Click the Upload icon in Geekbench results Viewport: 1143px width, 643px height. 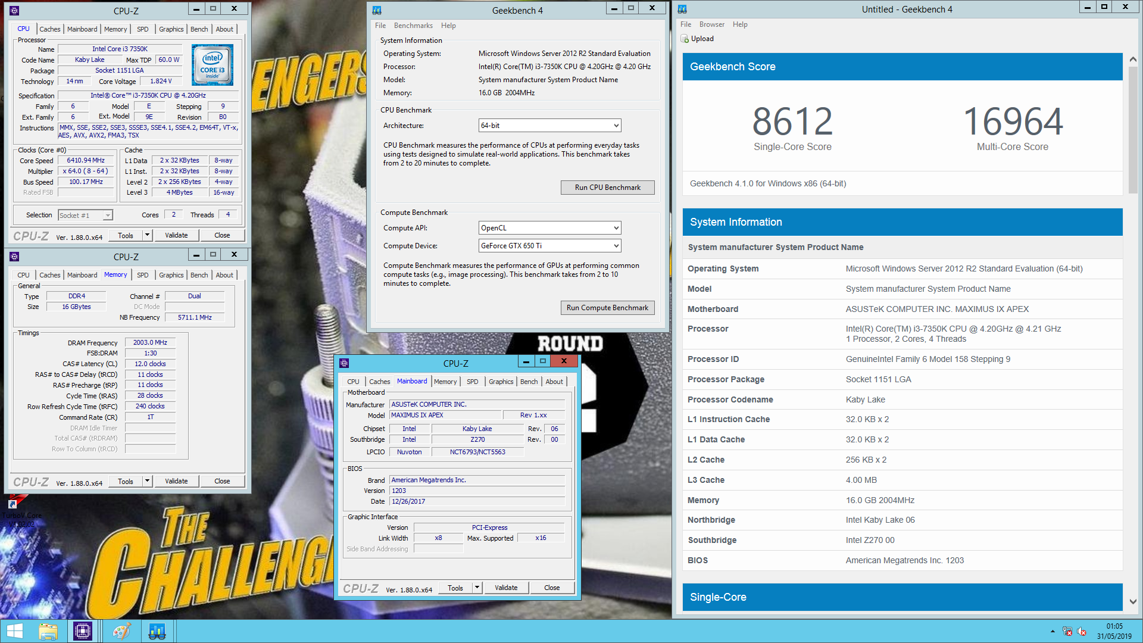coord(685,39)
